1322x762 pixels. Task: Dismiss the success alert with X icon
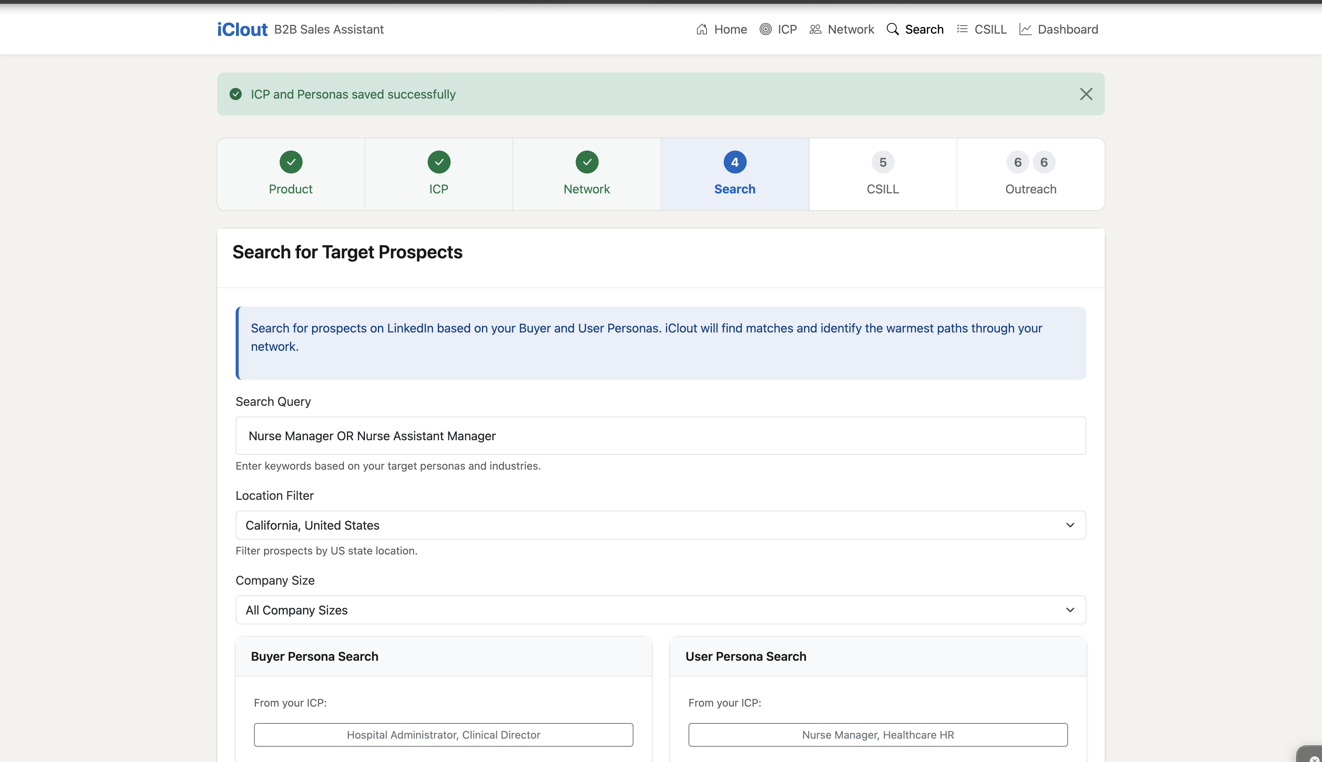pos(1086,94)
